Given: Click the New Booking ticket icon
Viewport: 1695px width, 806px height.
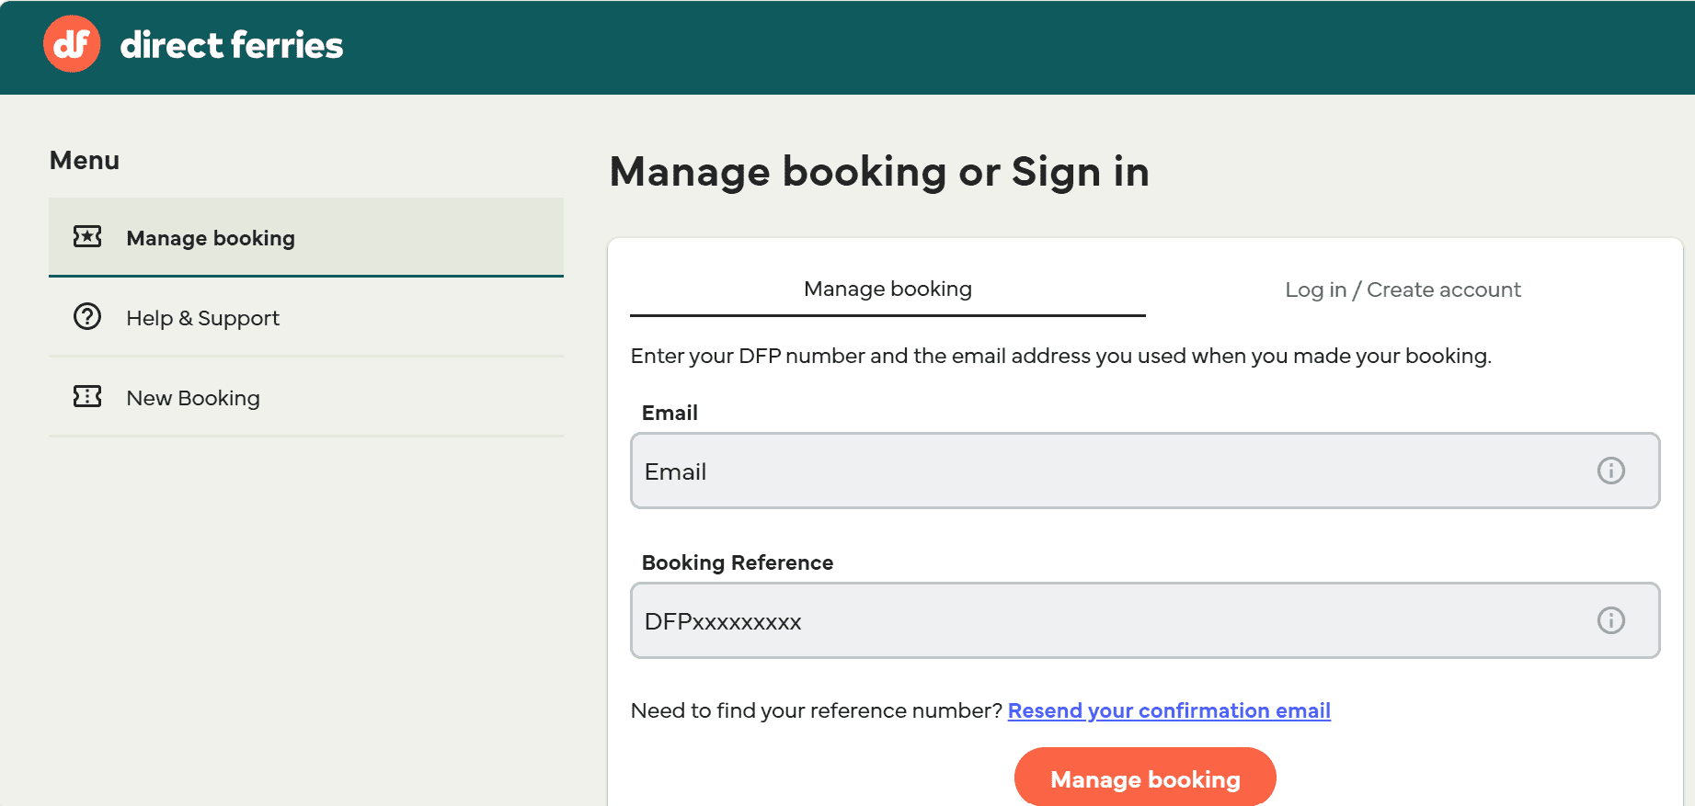Looking at the screenshot, I should point(87,396).
